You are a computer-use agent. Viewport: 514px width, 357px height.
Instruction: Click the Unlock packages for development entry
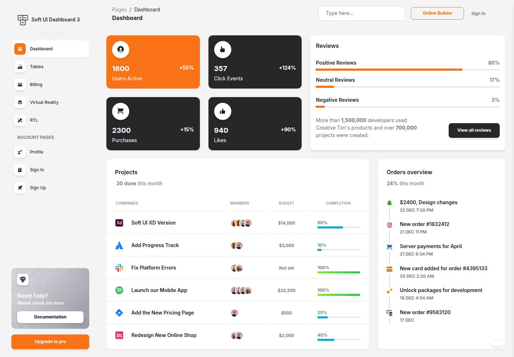click(441, 290)
